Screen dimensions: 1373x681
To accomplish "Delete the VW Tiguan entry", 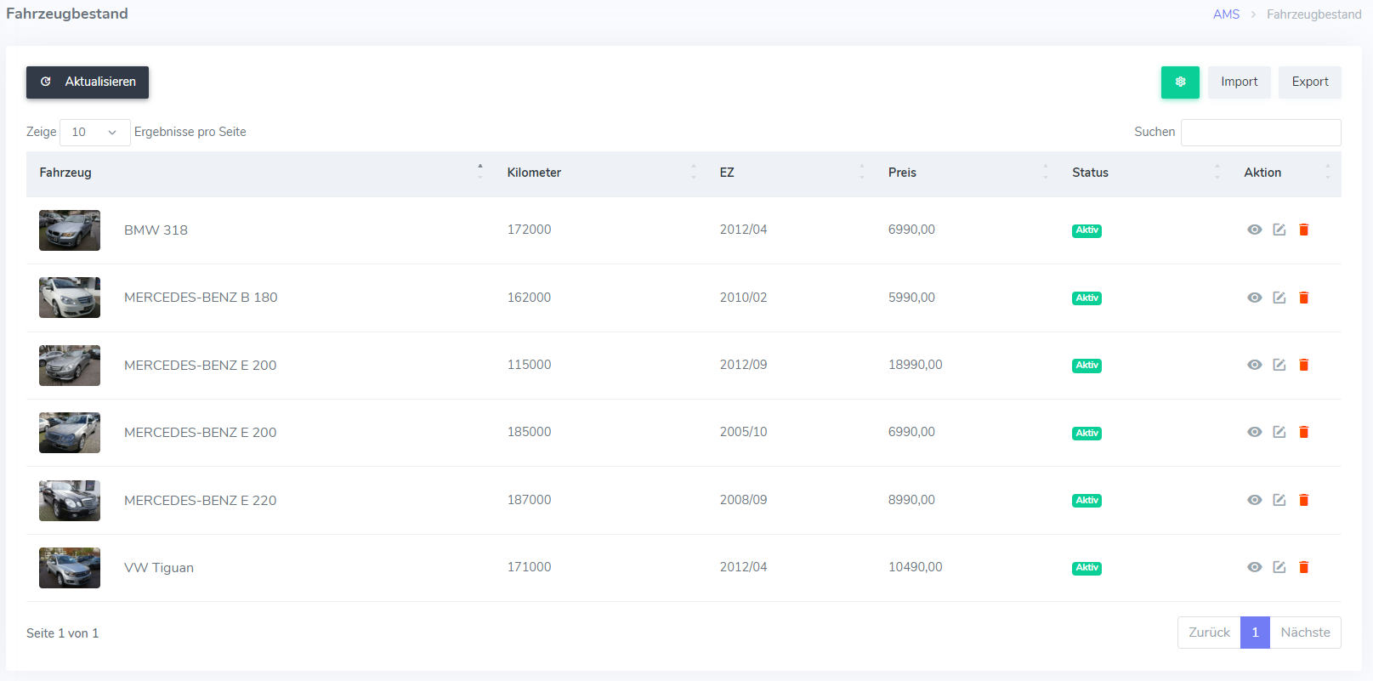I will pyautogui.click(x=1303, y=567).
